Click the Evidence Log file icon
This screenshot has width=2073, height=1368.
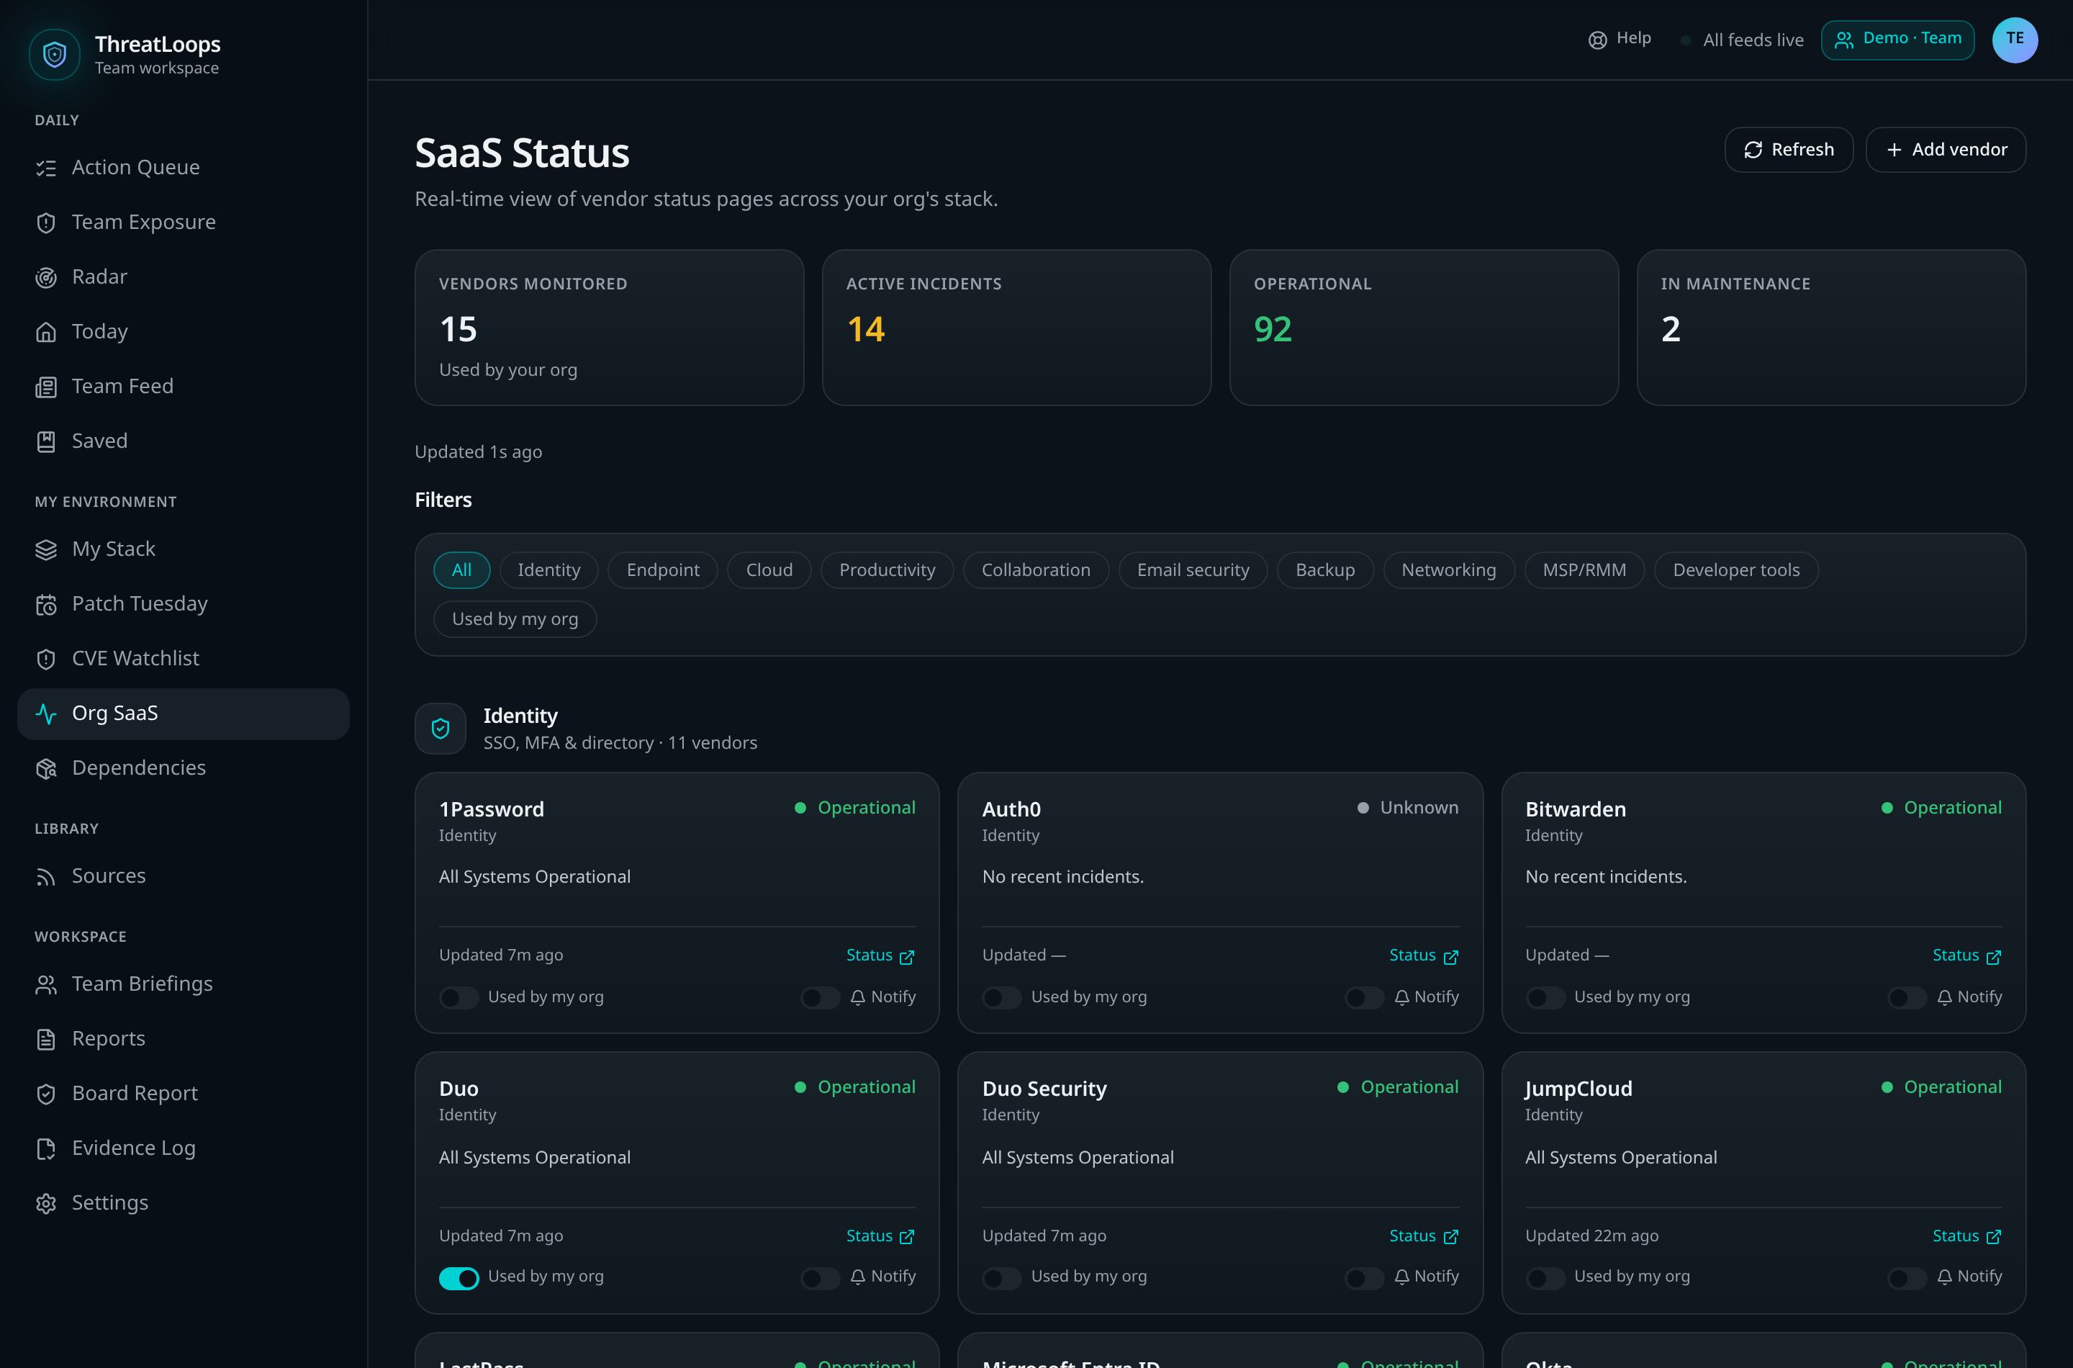46,1149
